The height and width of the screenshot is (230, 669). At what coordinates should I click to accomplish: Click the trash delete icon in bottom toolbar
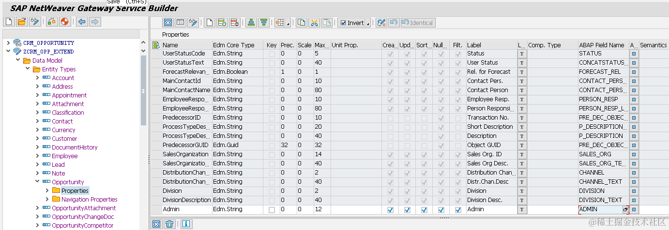pos(169,224)
